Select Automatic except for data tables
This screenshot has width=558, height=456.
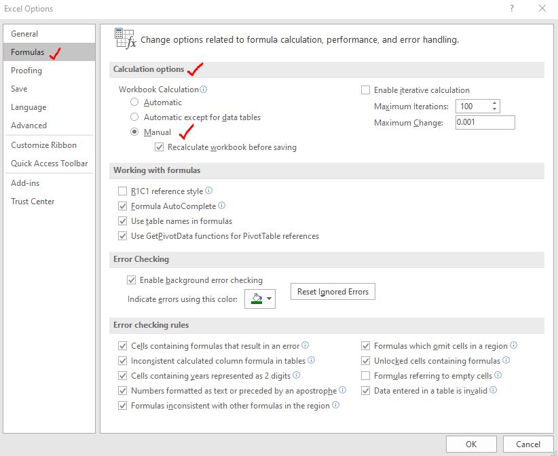134,117
